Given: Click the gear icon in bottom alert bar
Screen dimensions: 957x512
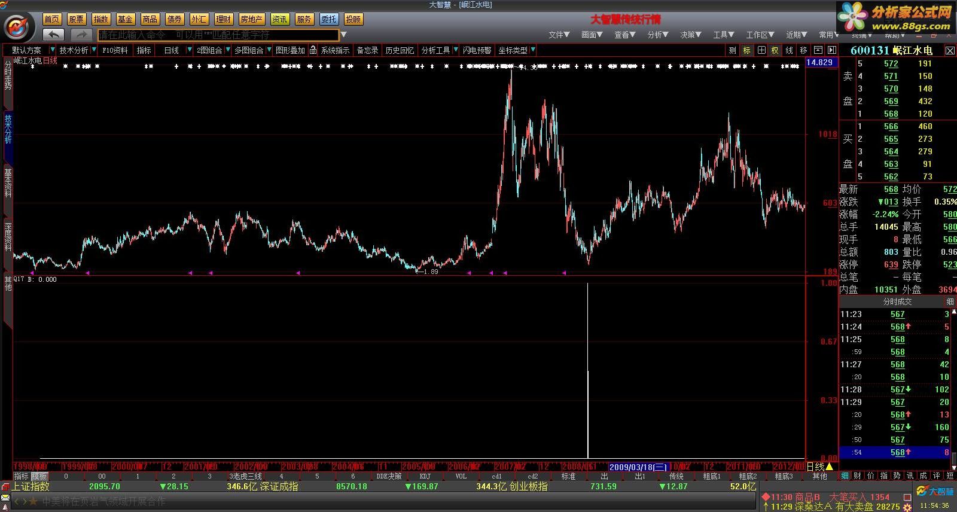Looking at the screenshot, I should [907, 507].
